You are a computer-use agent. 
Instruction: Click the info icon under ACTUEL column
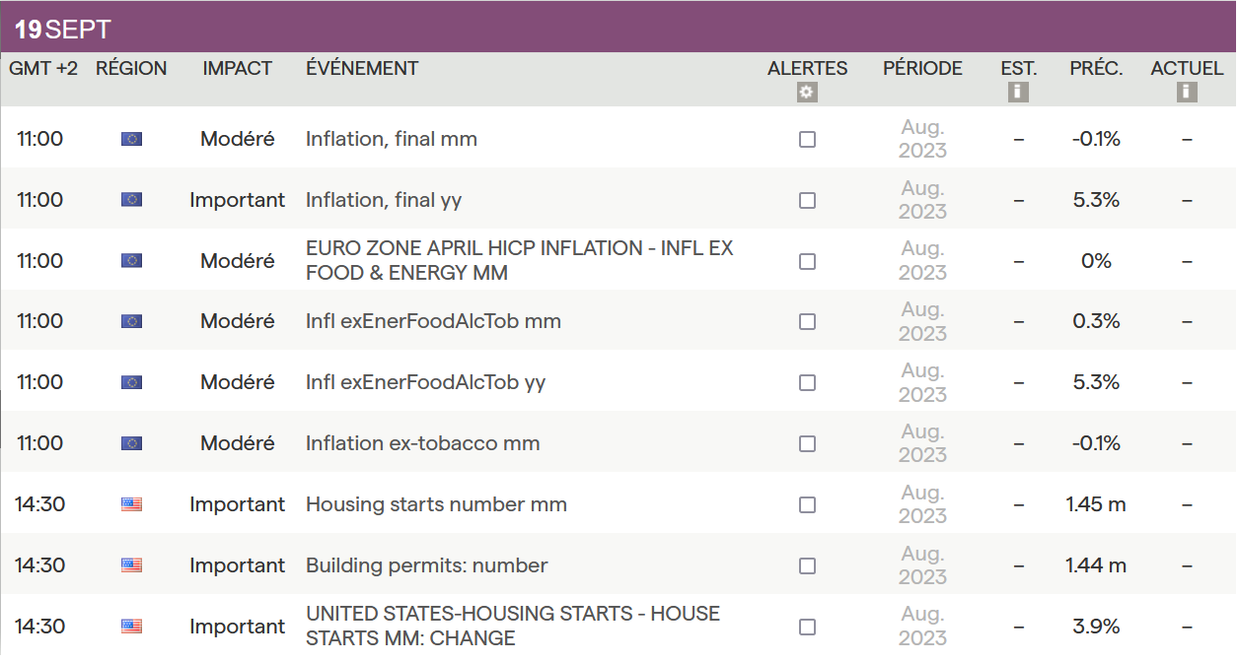1187,93
